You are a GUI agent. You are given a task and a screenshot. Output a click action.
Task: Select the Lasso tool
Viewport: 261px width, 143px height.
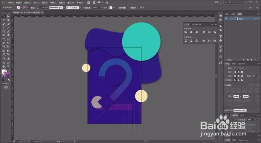tap(8, 20)
